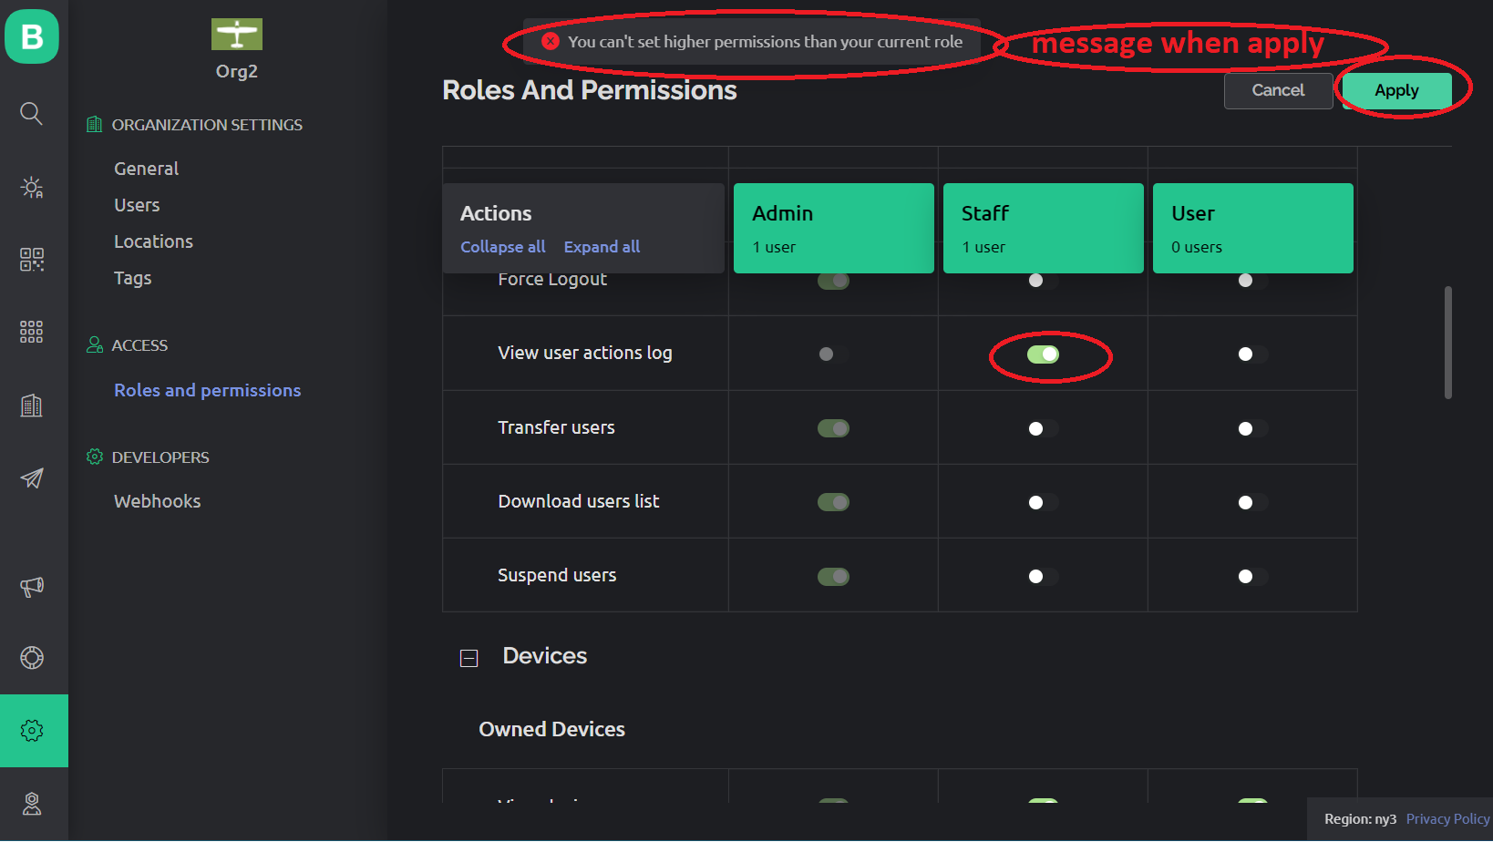Click Collapse all link
1493x842 pixels.
click(x=503, y=247)
